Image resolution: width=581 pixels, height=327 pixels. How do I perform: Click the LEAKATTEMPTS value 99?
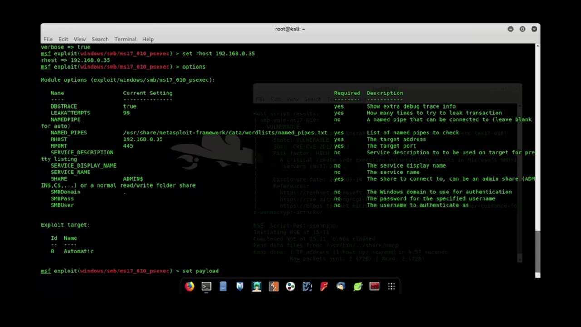click(x=126, y=113)
